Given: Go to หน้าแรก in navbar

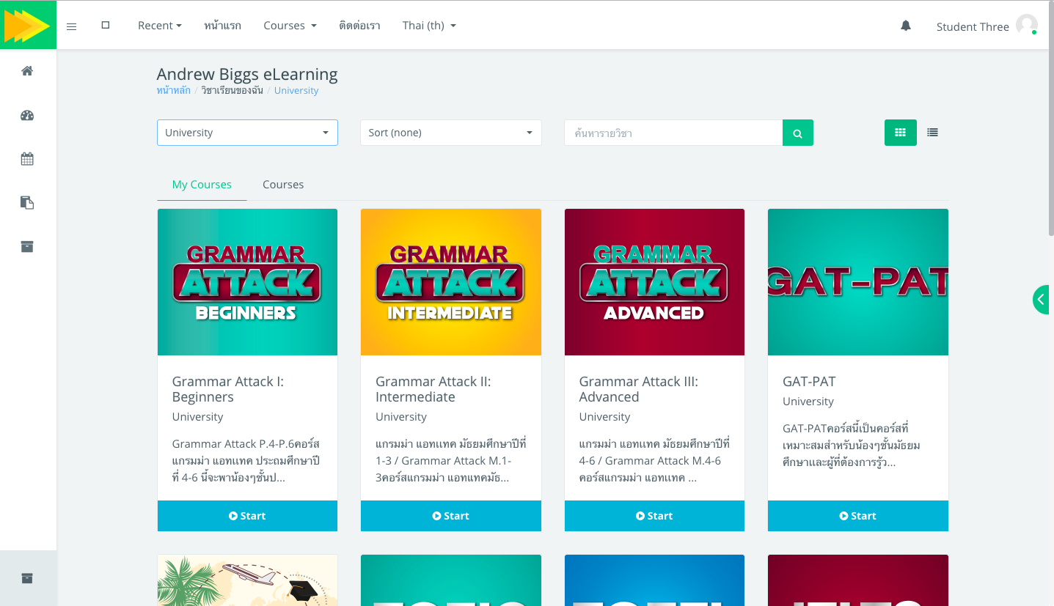Looking at the screenshot, I should tap(222, 26).
